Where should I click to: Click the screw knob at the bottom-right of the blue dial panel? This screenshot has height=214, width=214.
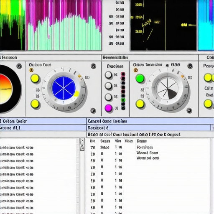tap(93, 110)
